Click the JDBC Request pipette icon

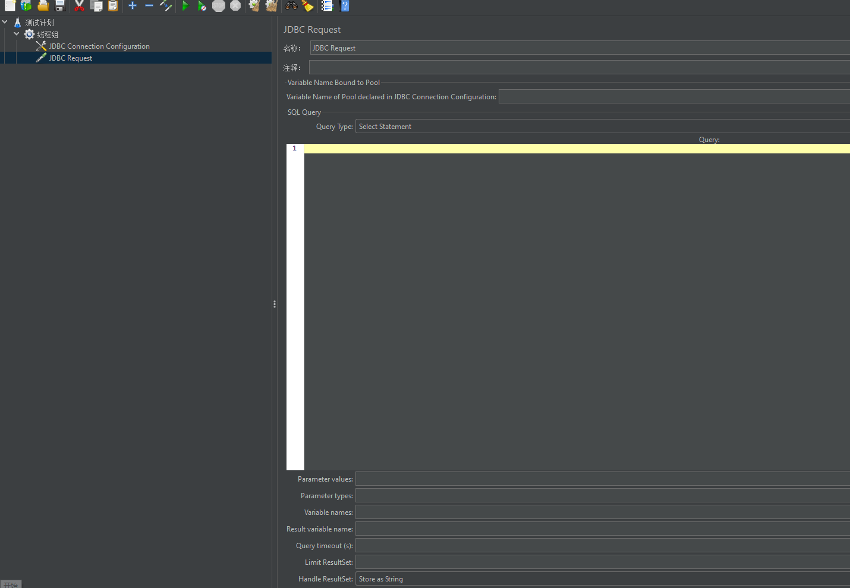tap(41, 58)
